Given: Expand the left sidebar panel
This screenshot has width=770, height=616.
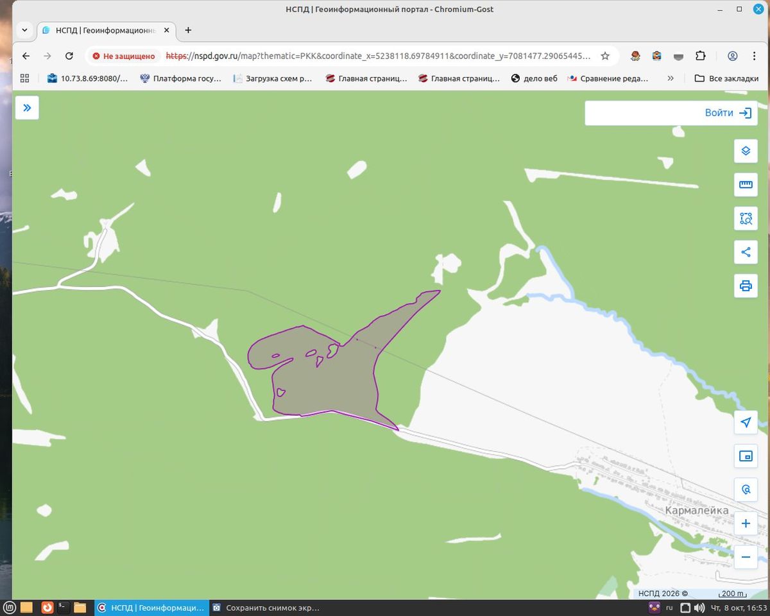Looking at the screenshot, I should click(x=27, y=108).
